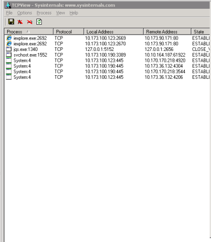Viewport: 211px width, 242px height.
Task: Open the View menu
Action: [61, 13]
